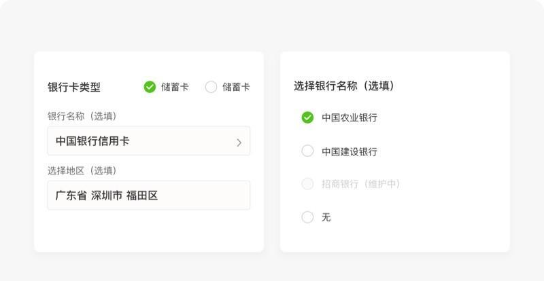The height and width of the screenshot is (281, 544).
Task: Choose the 中国农业银行 text label
Action: tap(350, 117)
